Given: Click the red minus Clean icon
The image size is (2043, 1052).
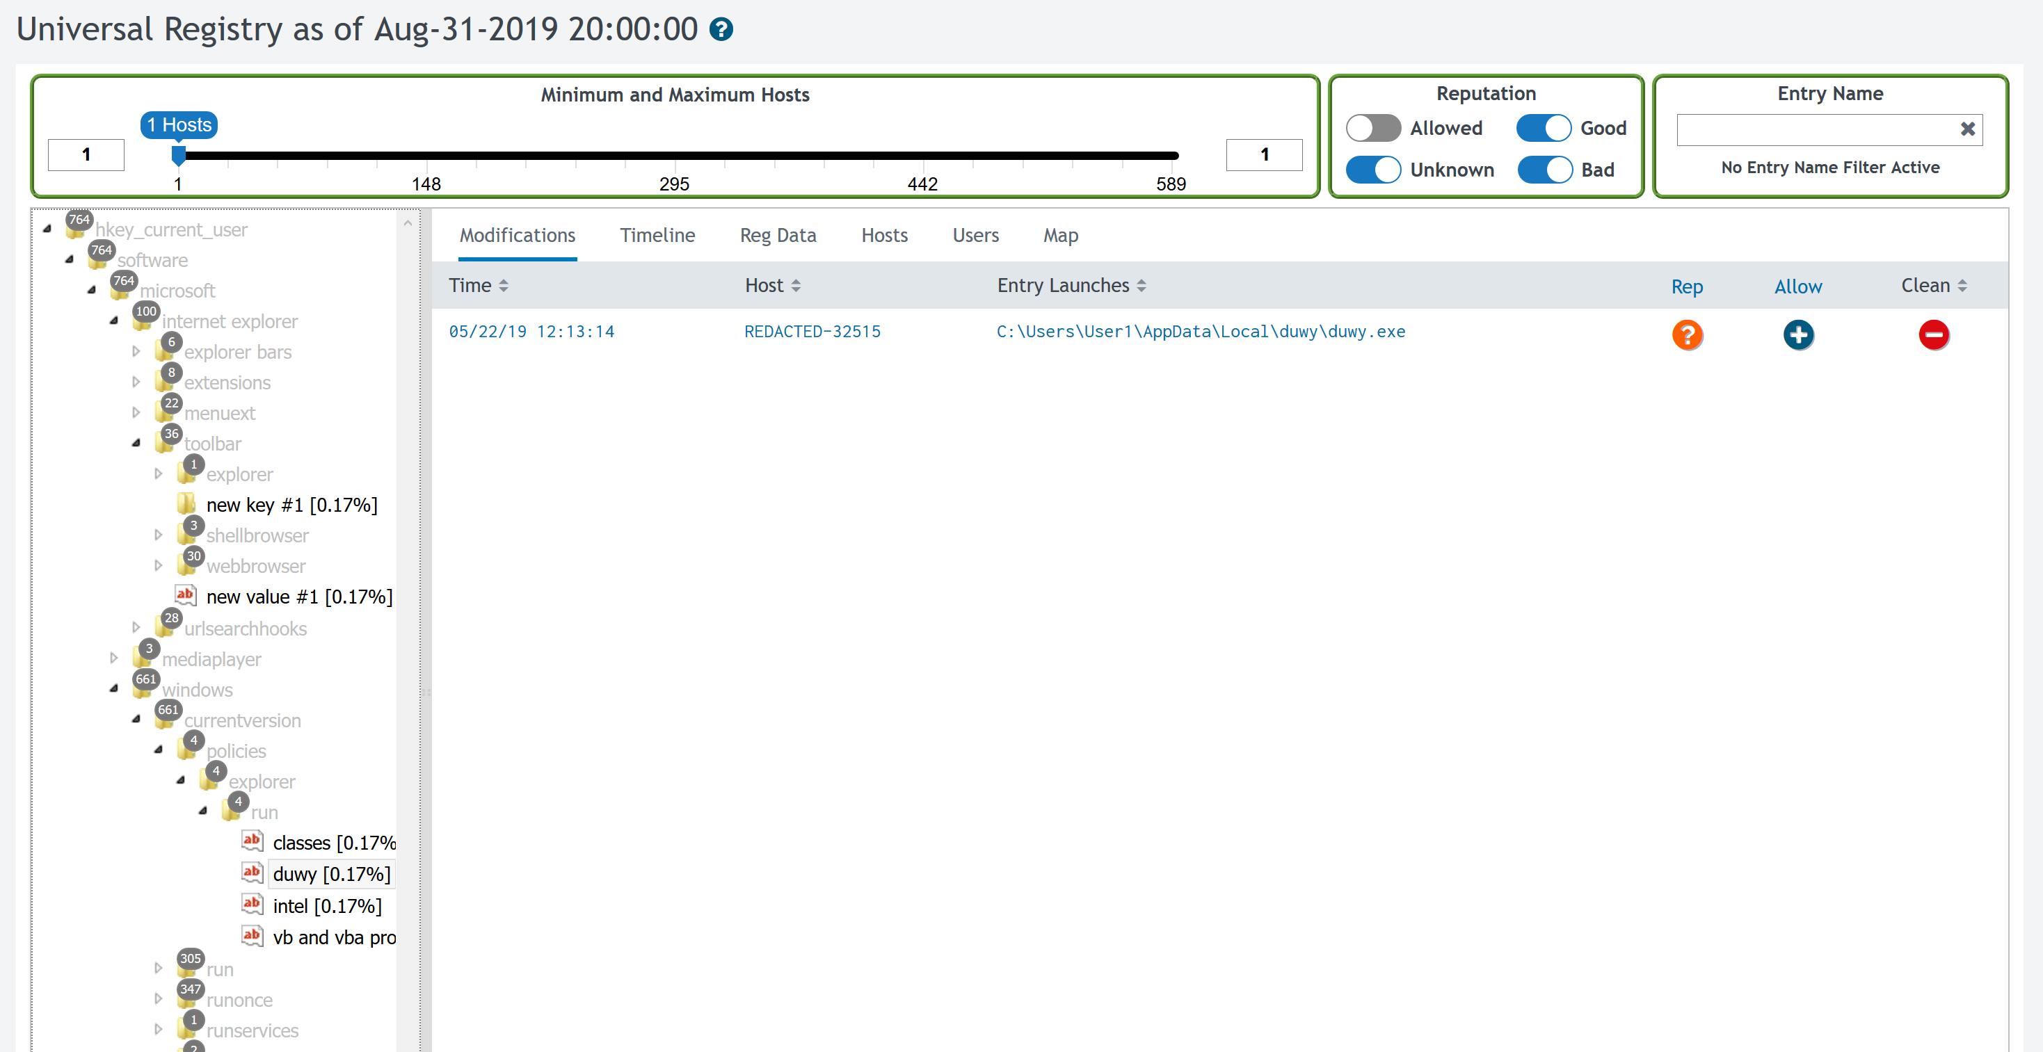Looking at the screenshot, I should (x=1934, y=334).
